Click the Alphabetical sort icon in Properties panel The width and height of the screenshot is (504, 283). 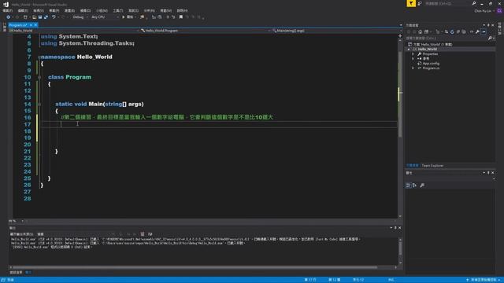pyautogui.click(x=414, y=186)
